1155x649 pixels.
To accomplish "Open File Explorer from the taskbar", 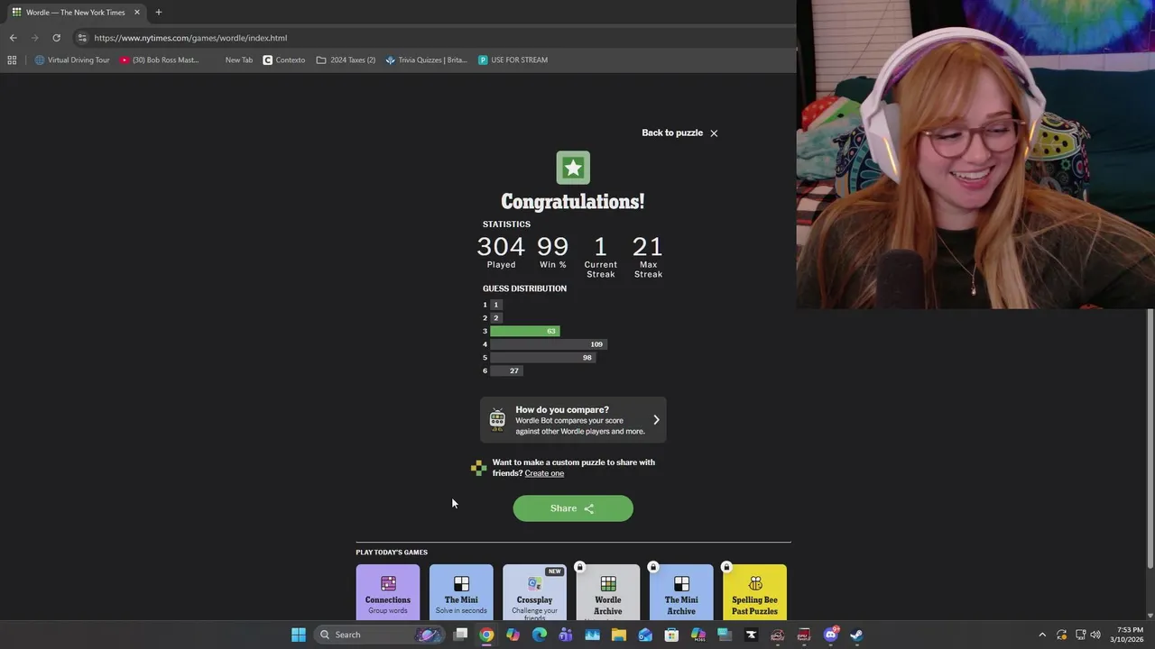I will [619, 635].
